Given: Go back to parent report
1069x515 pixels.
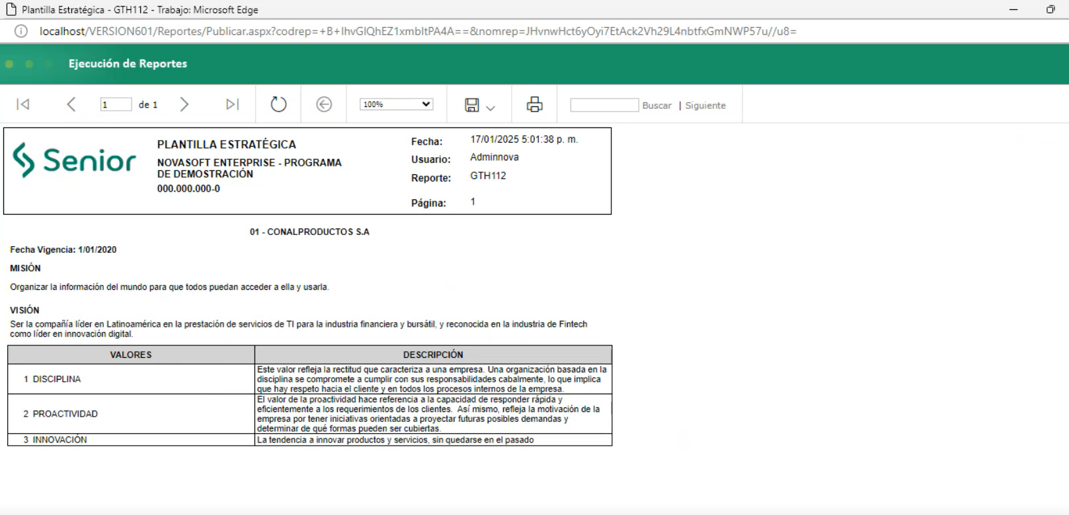Looking at the screenshot, I should coord(324,104).
